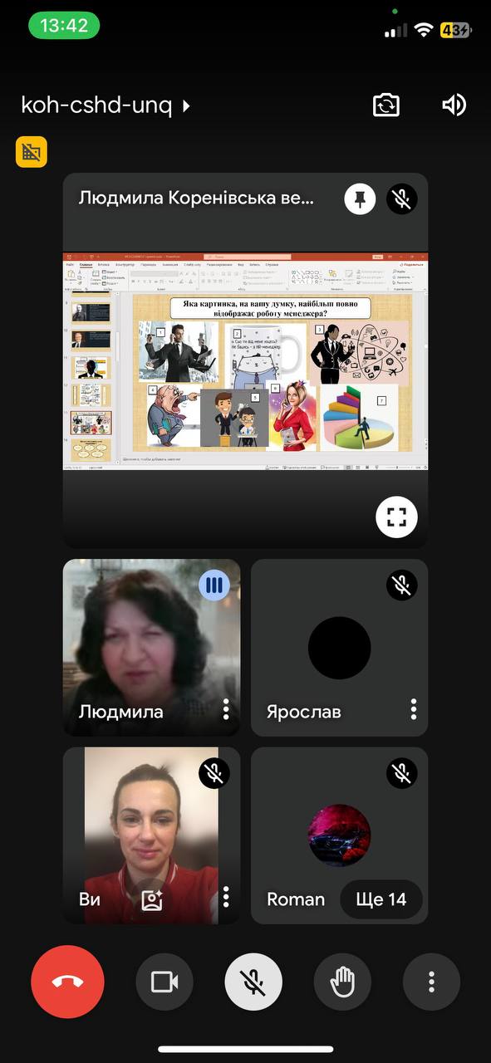Open the more options menu in bottom bar

tap(431, 982)
